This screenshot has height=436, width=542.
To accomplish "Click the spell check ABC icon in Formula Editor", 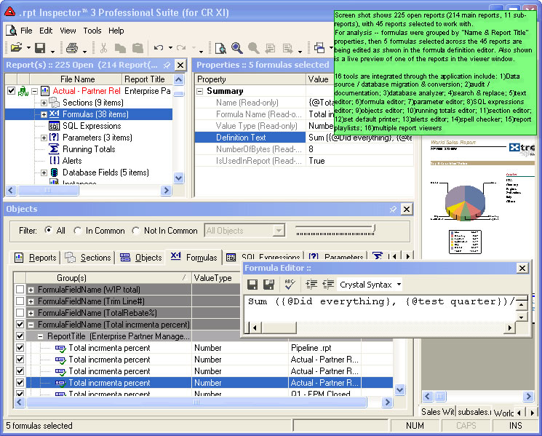I will 290,284.
